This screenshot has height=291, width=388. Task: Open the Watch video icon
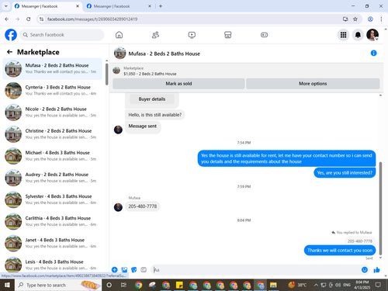click(192, 35)
